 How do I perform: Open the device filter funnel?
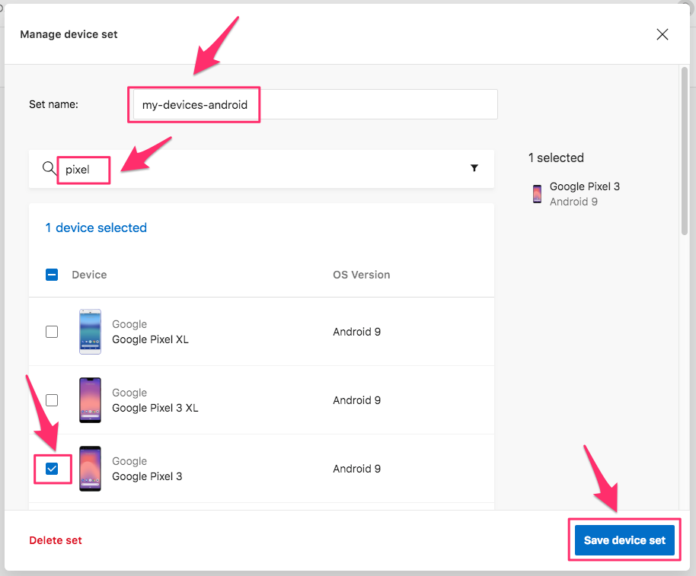[x=474, y=168]
